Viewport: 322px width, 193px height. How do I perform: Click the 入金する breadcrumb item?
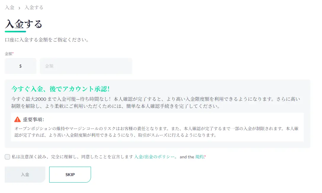pyautogui.click(x=34, y=8)
